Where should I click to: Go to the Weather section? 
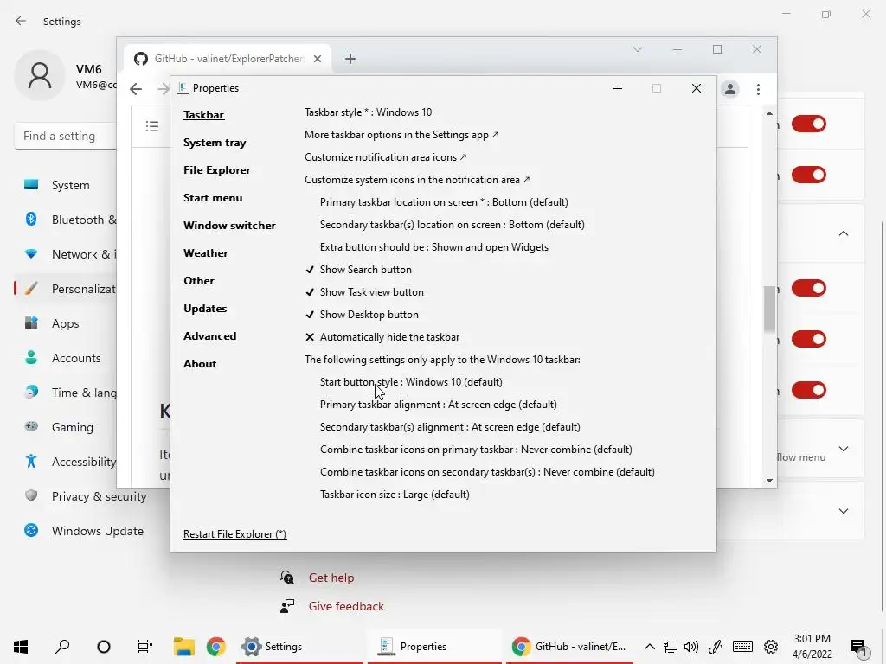[x=206, y=253]
